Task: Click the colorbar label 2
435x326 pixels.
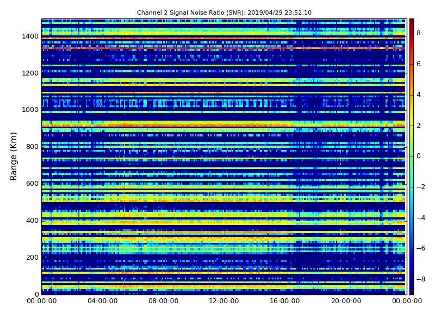Action: (419, 126)
